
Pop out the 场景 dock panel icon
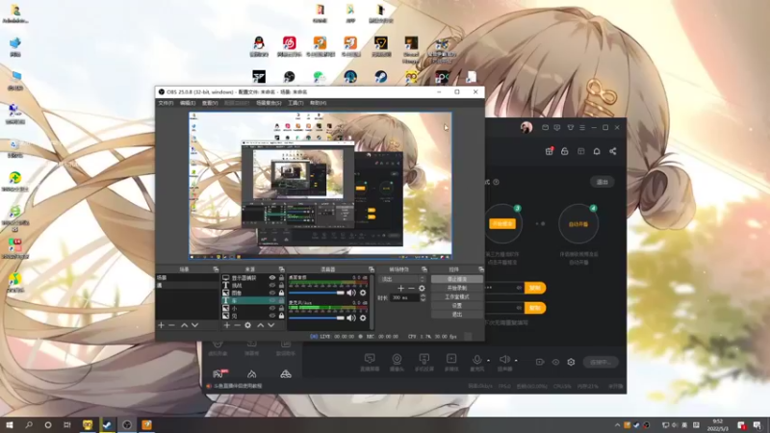pyautogui.click(x=216, y=269)
